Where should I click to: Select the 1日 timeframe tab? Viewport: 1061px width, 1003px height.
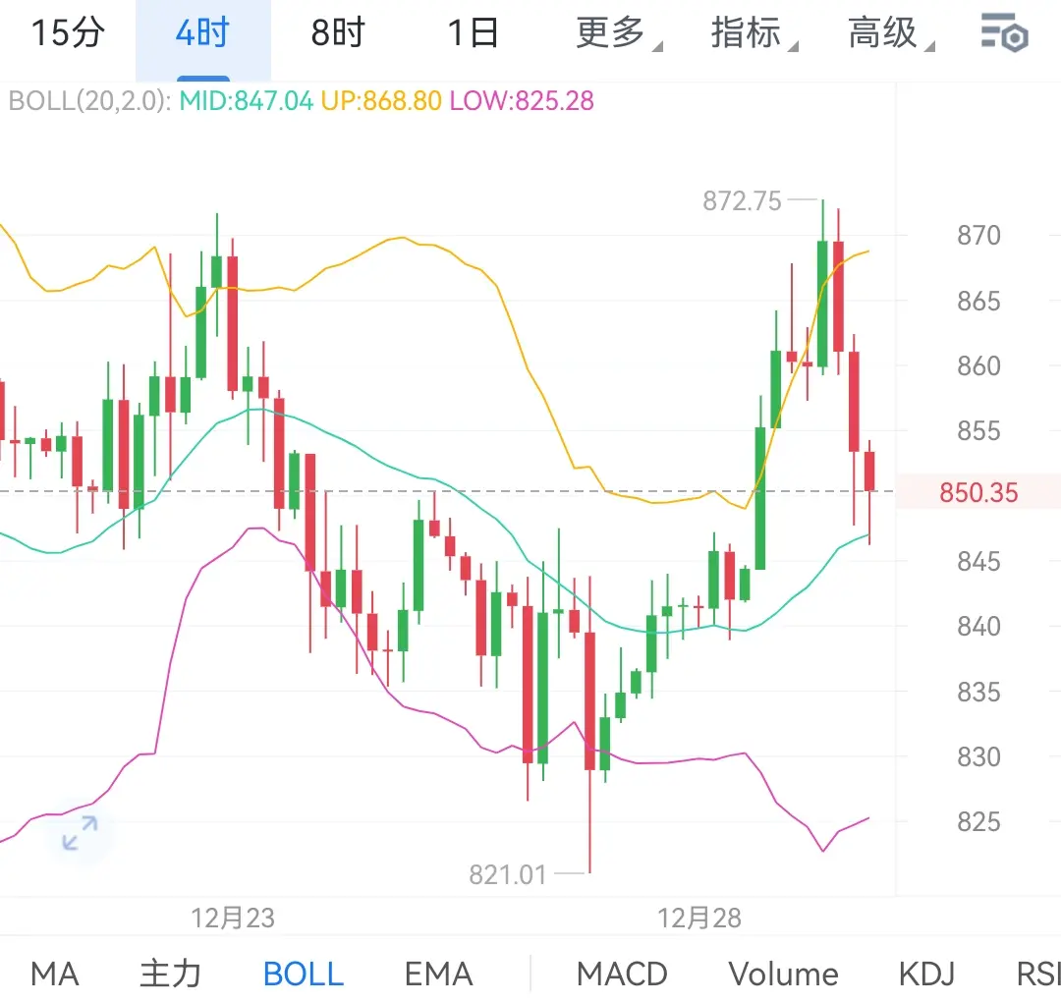coord(473,32)
